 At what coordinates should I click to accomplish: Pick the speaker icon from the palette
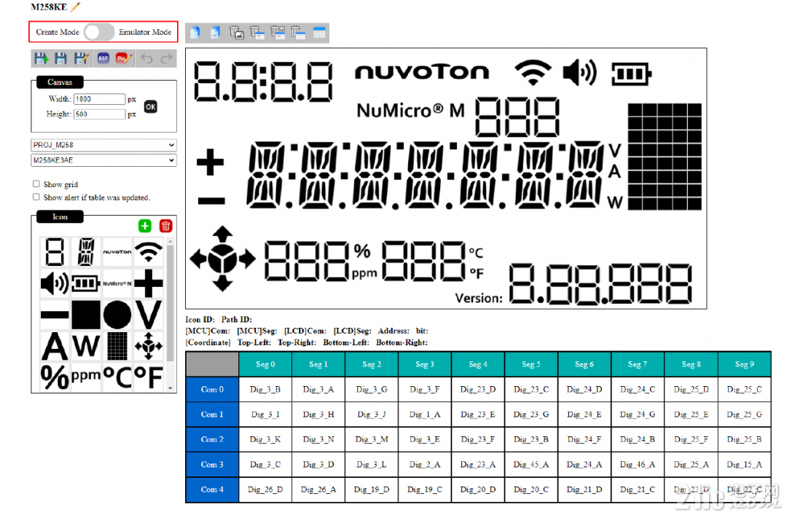tap(54, 283)
